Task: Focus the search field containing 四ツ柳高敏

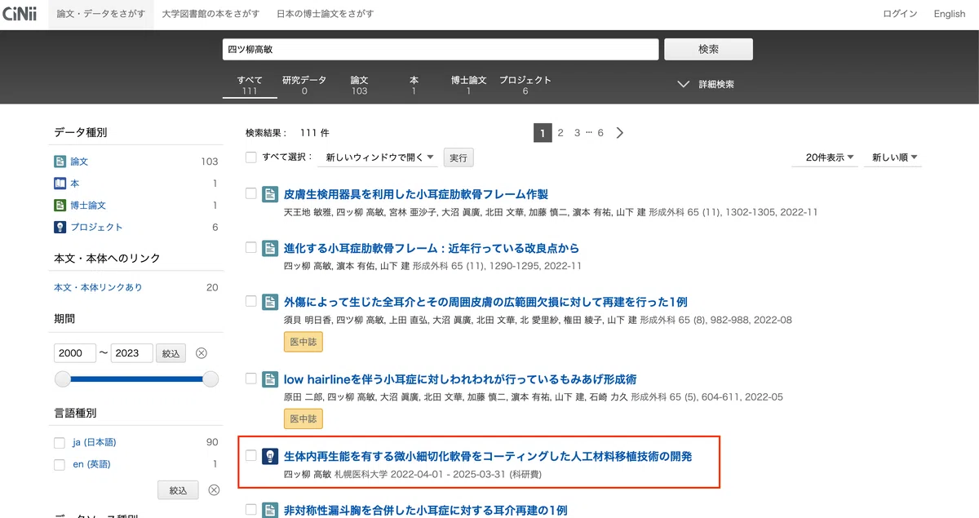Action: point(441,49)
